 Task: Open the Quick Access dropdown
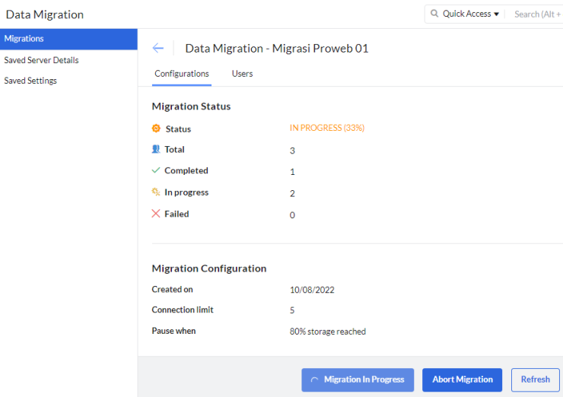coord(470,14)
